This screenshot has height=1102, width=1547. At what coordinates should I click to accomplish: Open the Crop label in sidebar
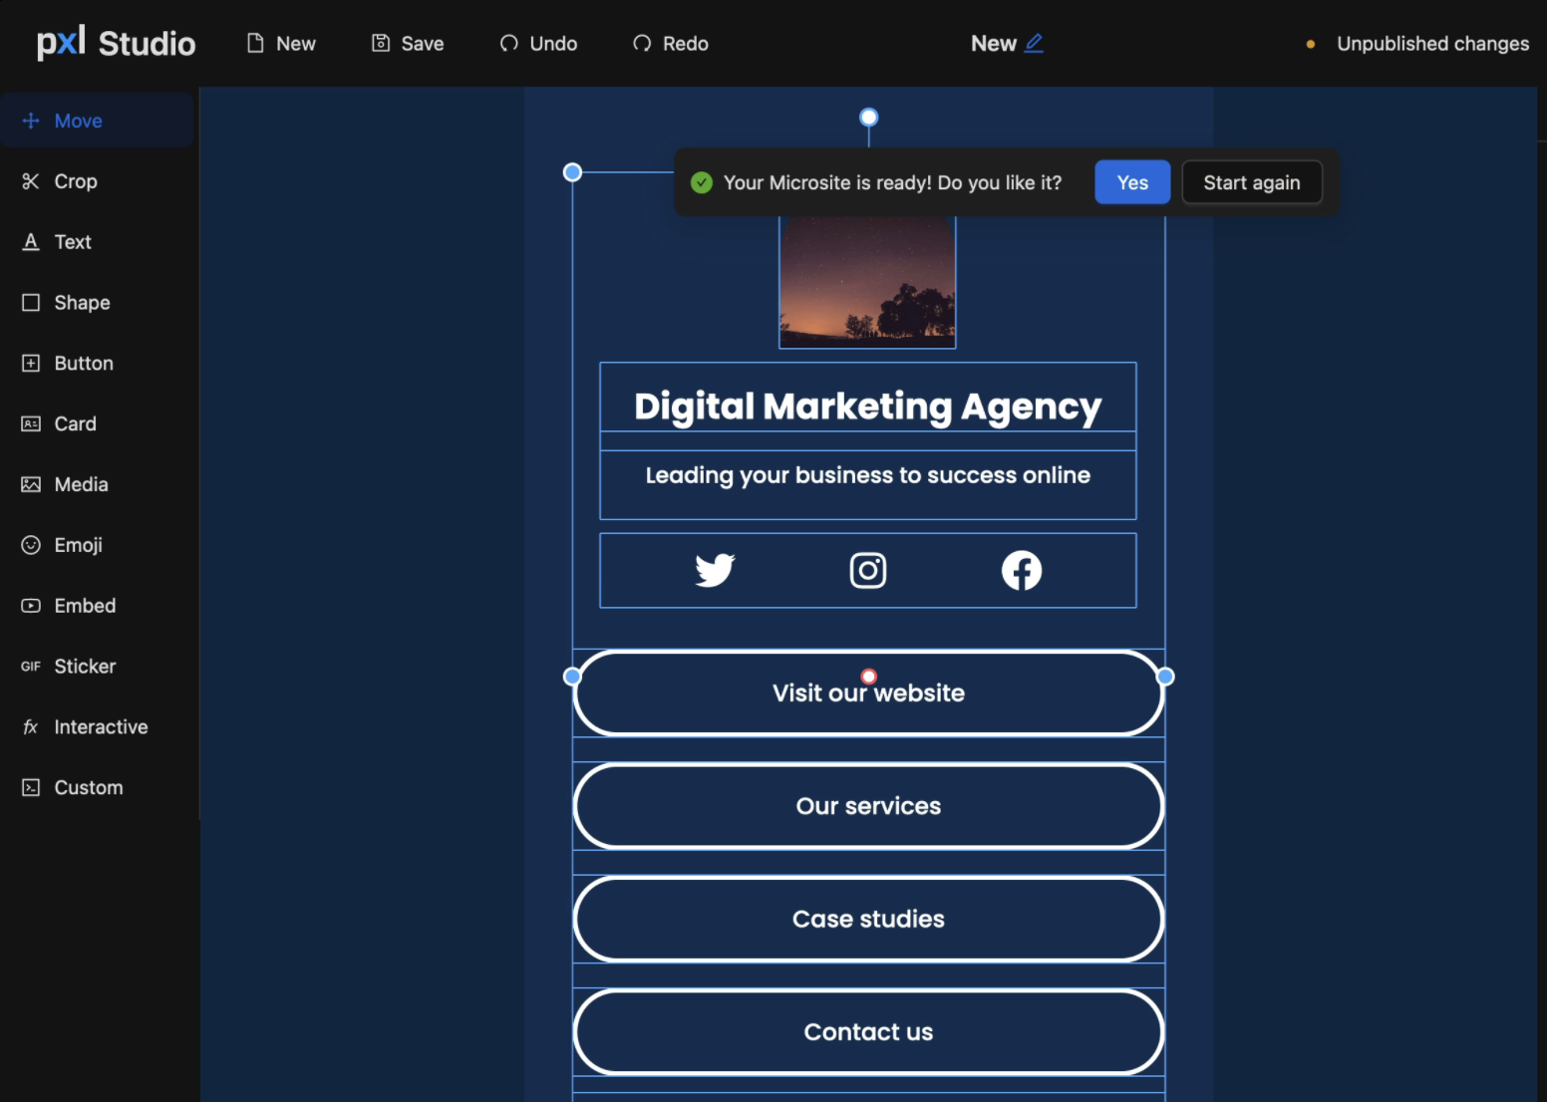click(x=76, y=181)
